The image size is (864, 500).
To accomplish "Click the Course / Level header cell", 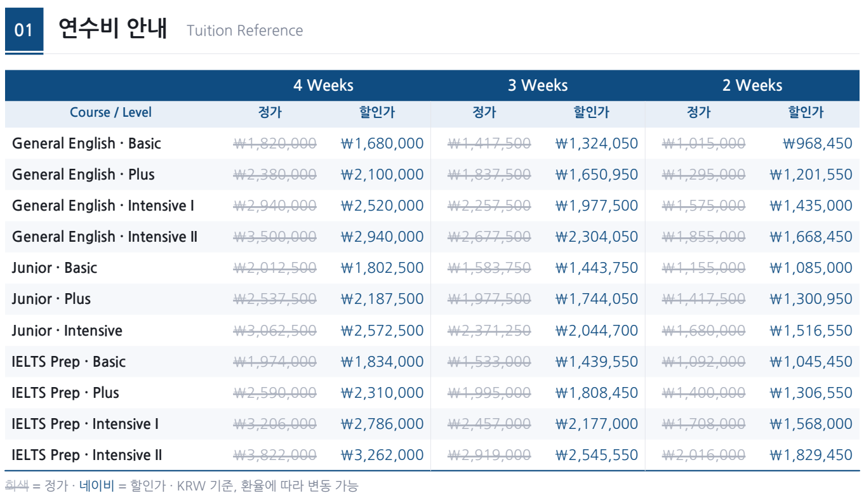I will 110,112.
